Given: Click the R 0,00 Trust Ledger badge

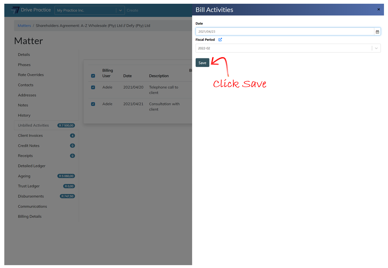Looking at the screenshot, I should click(x=69, y=186).
